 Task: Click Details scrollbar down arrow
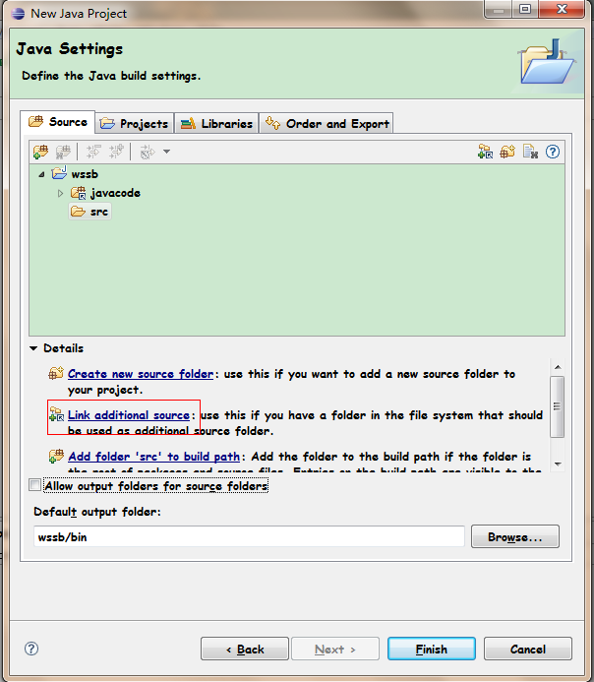tap(558, 464)
